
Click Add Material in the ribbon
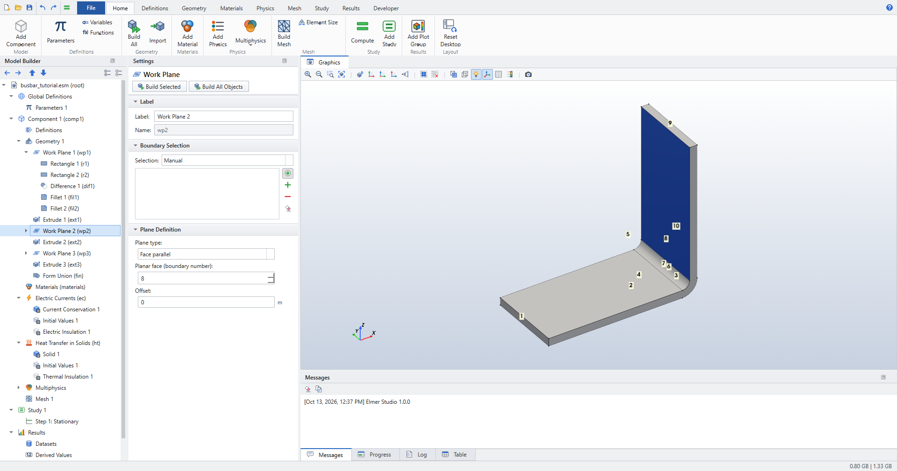[187, 33]
